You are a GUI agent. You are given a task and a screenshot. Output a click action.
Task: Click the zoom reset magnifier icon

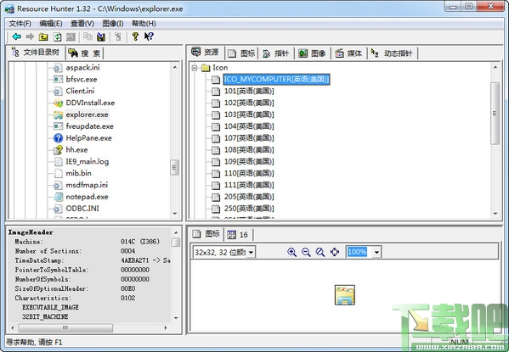click(x=320, y=252)
